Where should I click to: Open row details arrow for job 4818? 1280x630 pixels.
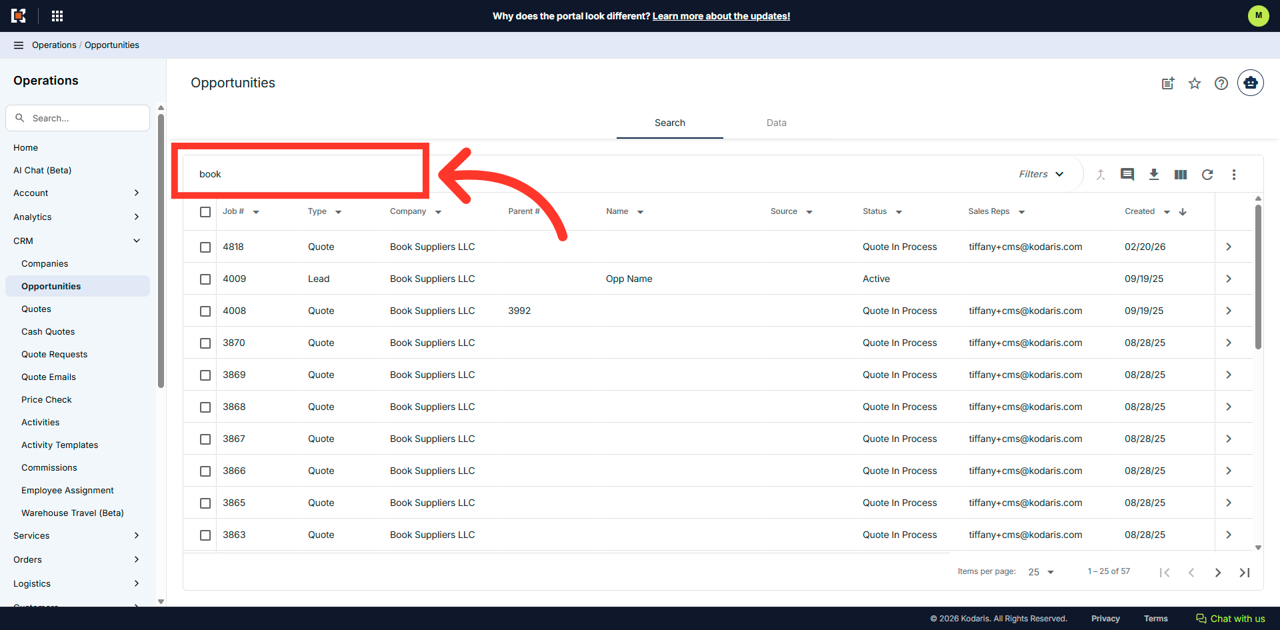[x=1229, y=247]
